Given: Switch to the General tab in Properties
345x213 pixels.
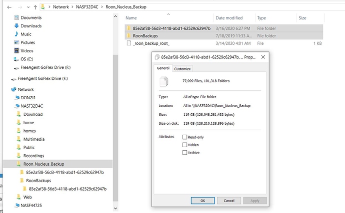Looking at the screenshot, I should (163, 68).
